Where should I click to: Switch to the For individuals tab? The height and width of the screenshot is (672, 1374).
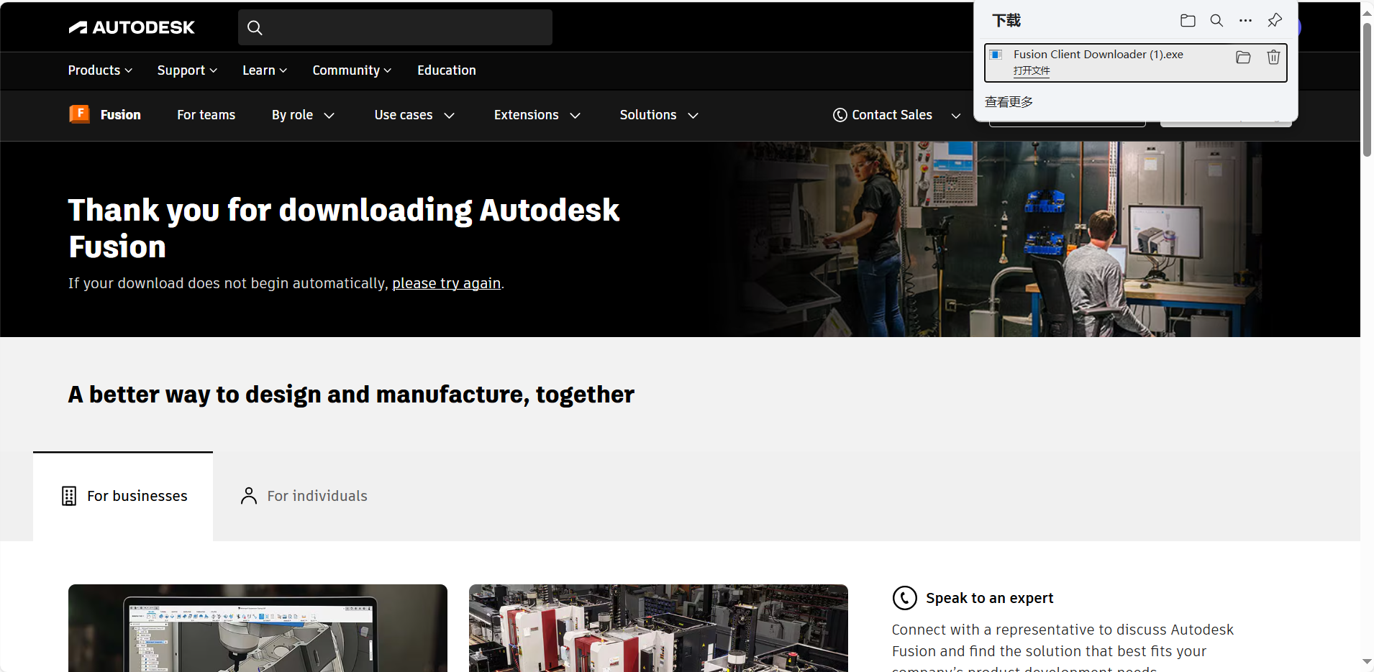304,496
